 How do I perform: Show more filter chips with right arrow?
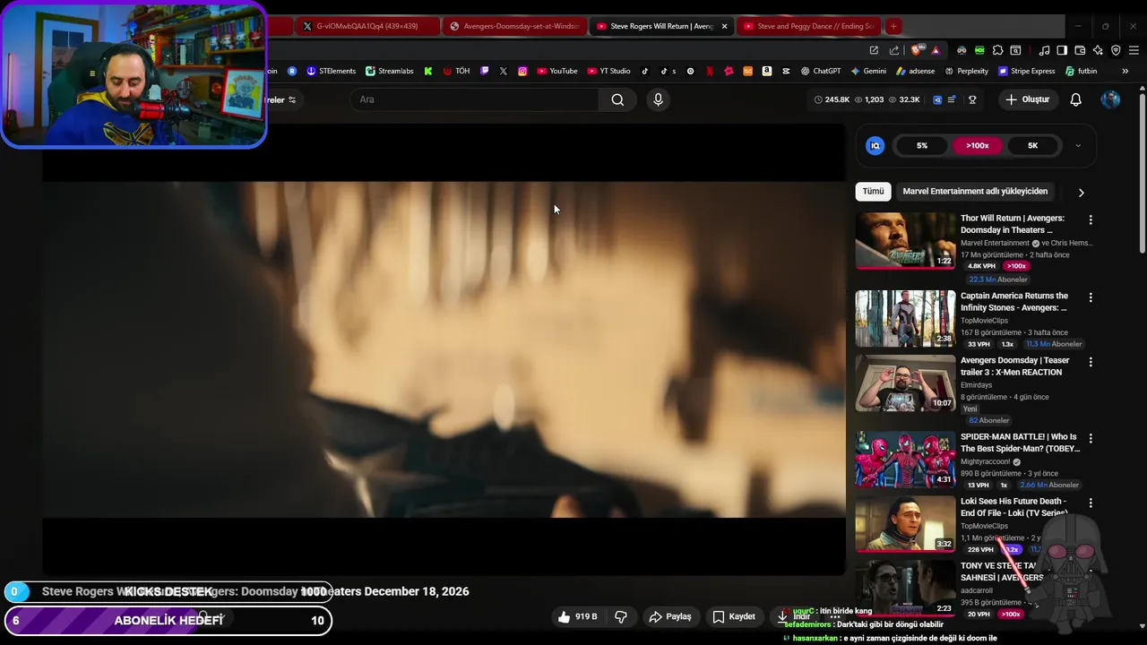click(x=1081, y=192)
